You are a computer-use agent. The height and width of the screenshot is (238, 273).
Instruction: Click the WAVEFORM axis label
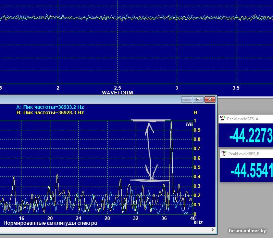click(x=117, y=93)
